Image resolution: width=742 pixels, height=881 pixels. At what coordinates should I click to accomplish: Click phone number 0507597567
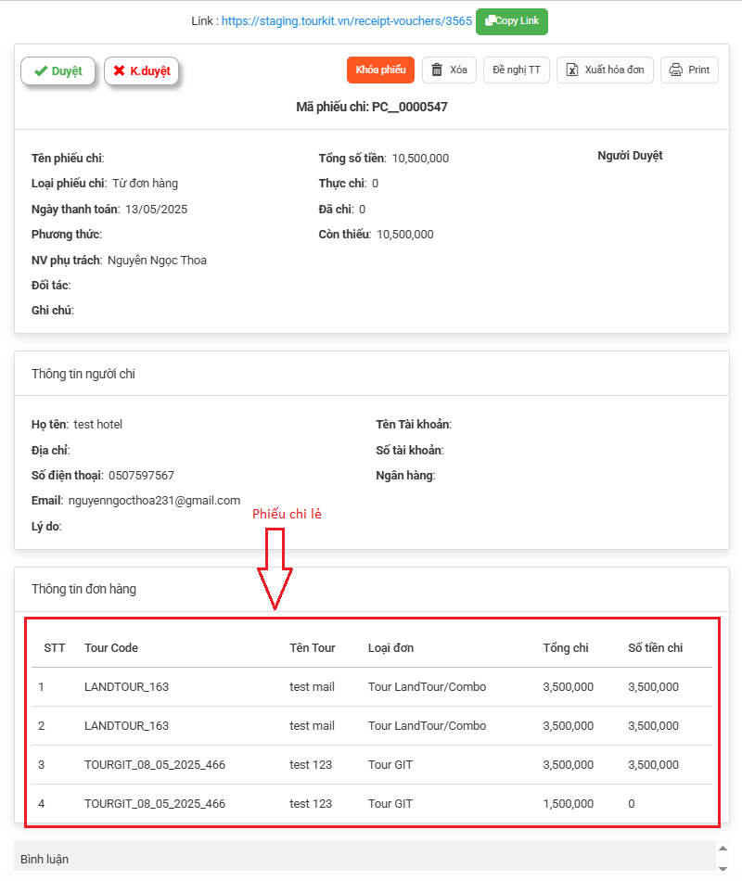pos(141,476)
